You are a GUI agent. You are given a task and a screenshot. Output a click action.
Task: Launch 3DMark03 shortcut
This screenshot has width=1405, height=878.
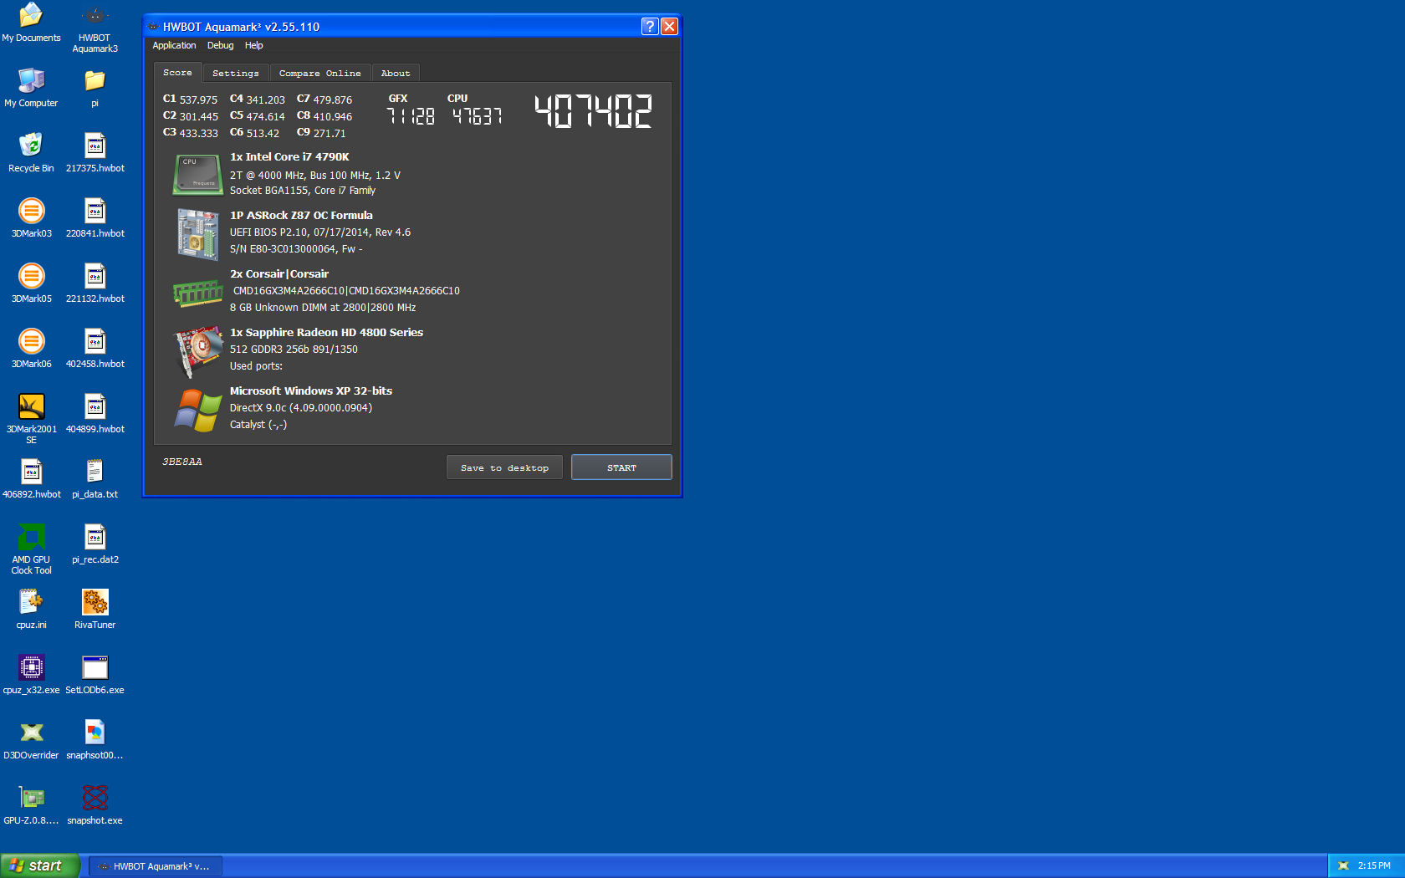point(31,218)
